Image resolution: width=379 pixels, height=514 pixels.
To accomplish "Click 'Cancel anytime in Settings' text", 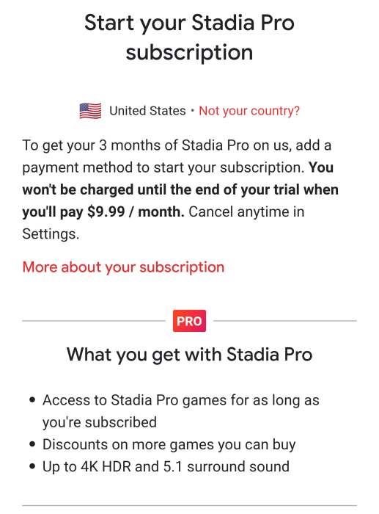I will point(163,223).
